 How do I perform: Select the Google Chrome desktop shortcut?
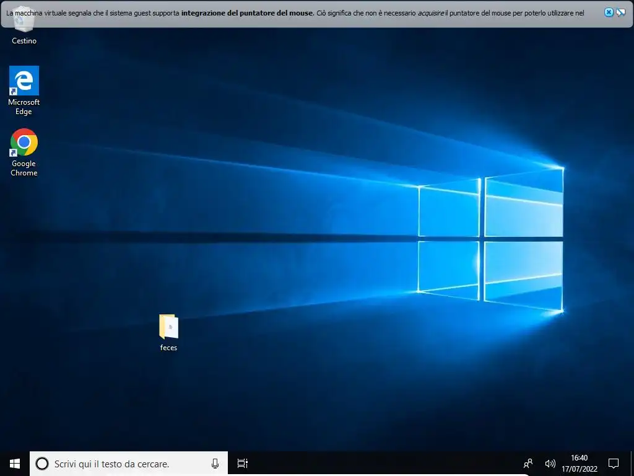point(24,142)
